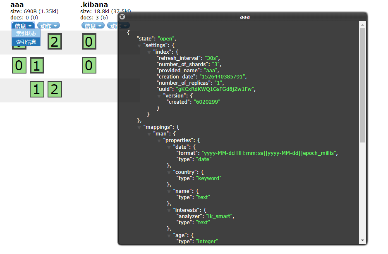Screen dimensions: 388x254
Task: Click shard 2 in aaa's third row
Action: pyautogui.click(x=55, y=89)
